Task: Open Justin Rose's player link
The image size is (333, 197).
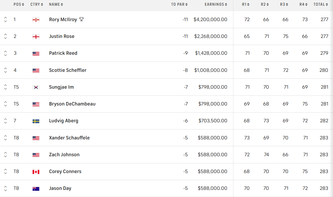Action: click(62, 36)
